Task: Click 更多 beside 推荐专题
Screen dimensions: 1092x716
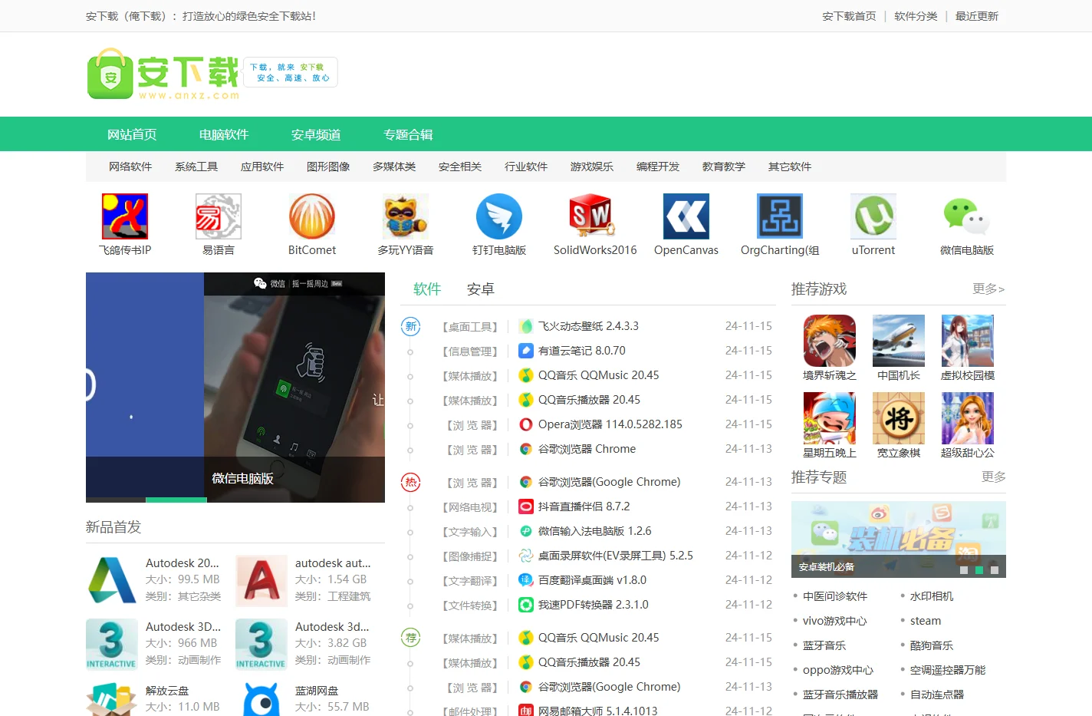Action: pos(993,477)
